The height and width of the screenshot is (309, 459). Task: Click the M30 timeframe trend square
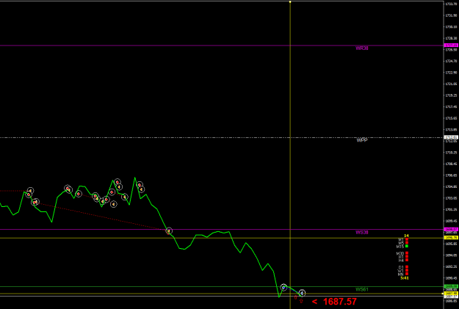[x=407, y=253]
